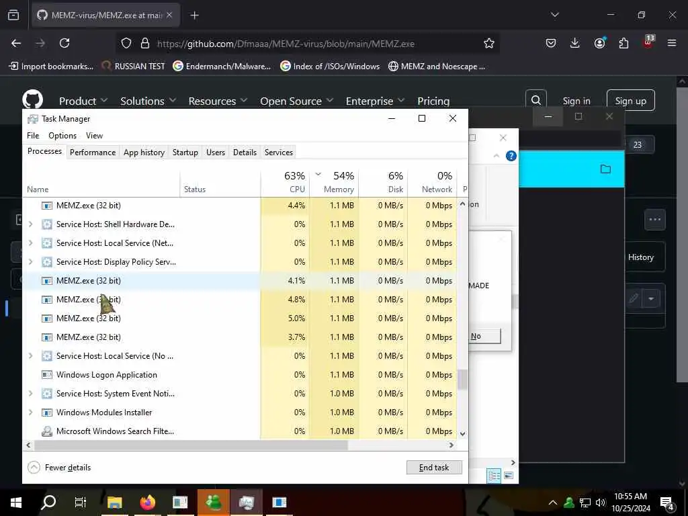Click the Firefox address bar URL
This screenshot has width=688, height=516.
pyautogui.click(x=286, y=44)
